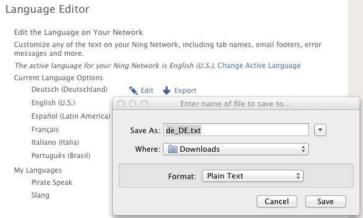The height and width of the screenshot is (218, 363).
Task: Click the yellow minimize dot on save dialog
Action: point(133,103)
